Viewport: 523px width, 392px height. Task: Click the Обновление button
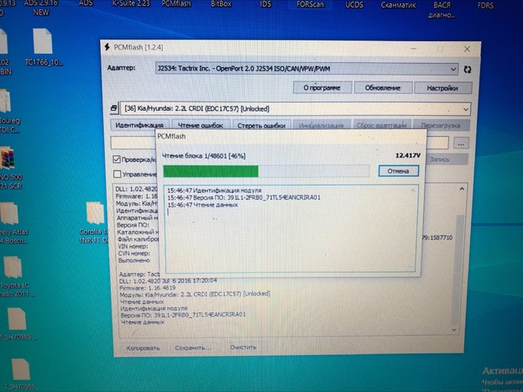[x=383, y=87]
